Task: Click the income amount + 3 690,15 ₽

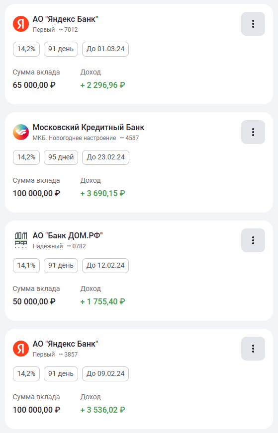Action: (x=102, y=193)
